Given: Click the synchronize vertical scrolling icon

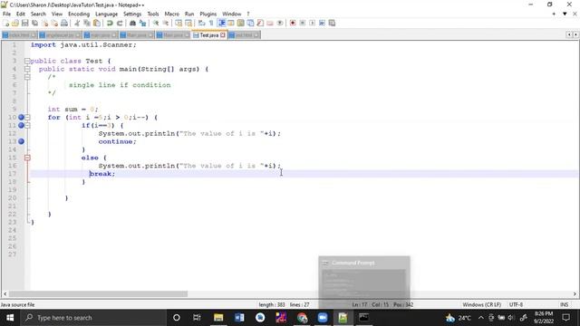Looking at the screenshot, I should 179,23.
